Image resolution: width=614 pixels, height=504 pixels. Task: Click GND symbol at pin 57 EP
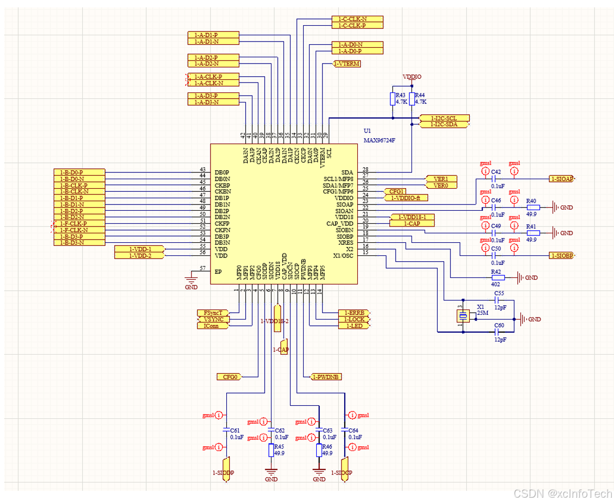tap(191, 282)
